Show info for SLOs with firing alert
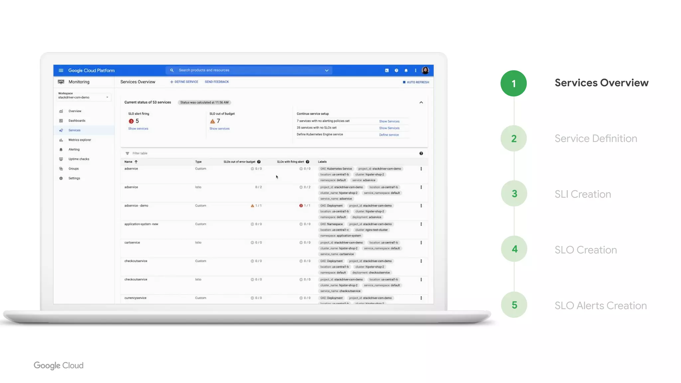The width and height of the screenshot is (681, 383). pyautogui.click(x=308, y=162)
